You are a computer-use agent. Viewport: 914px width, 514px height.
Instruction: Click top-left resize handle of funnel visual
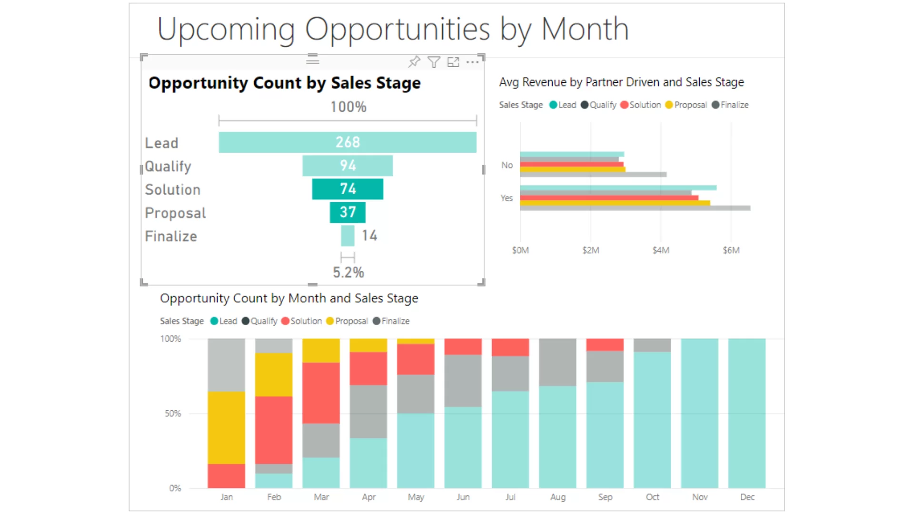144,57
